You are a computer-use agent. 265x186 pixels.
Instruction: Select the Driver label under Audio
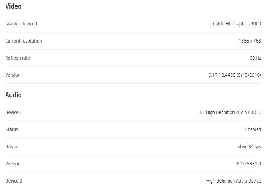11,147
